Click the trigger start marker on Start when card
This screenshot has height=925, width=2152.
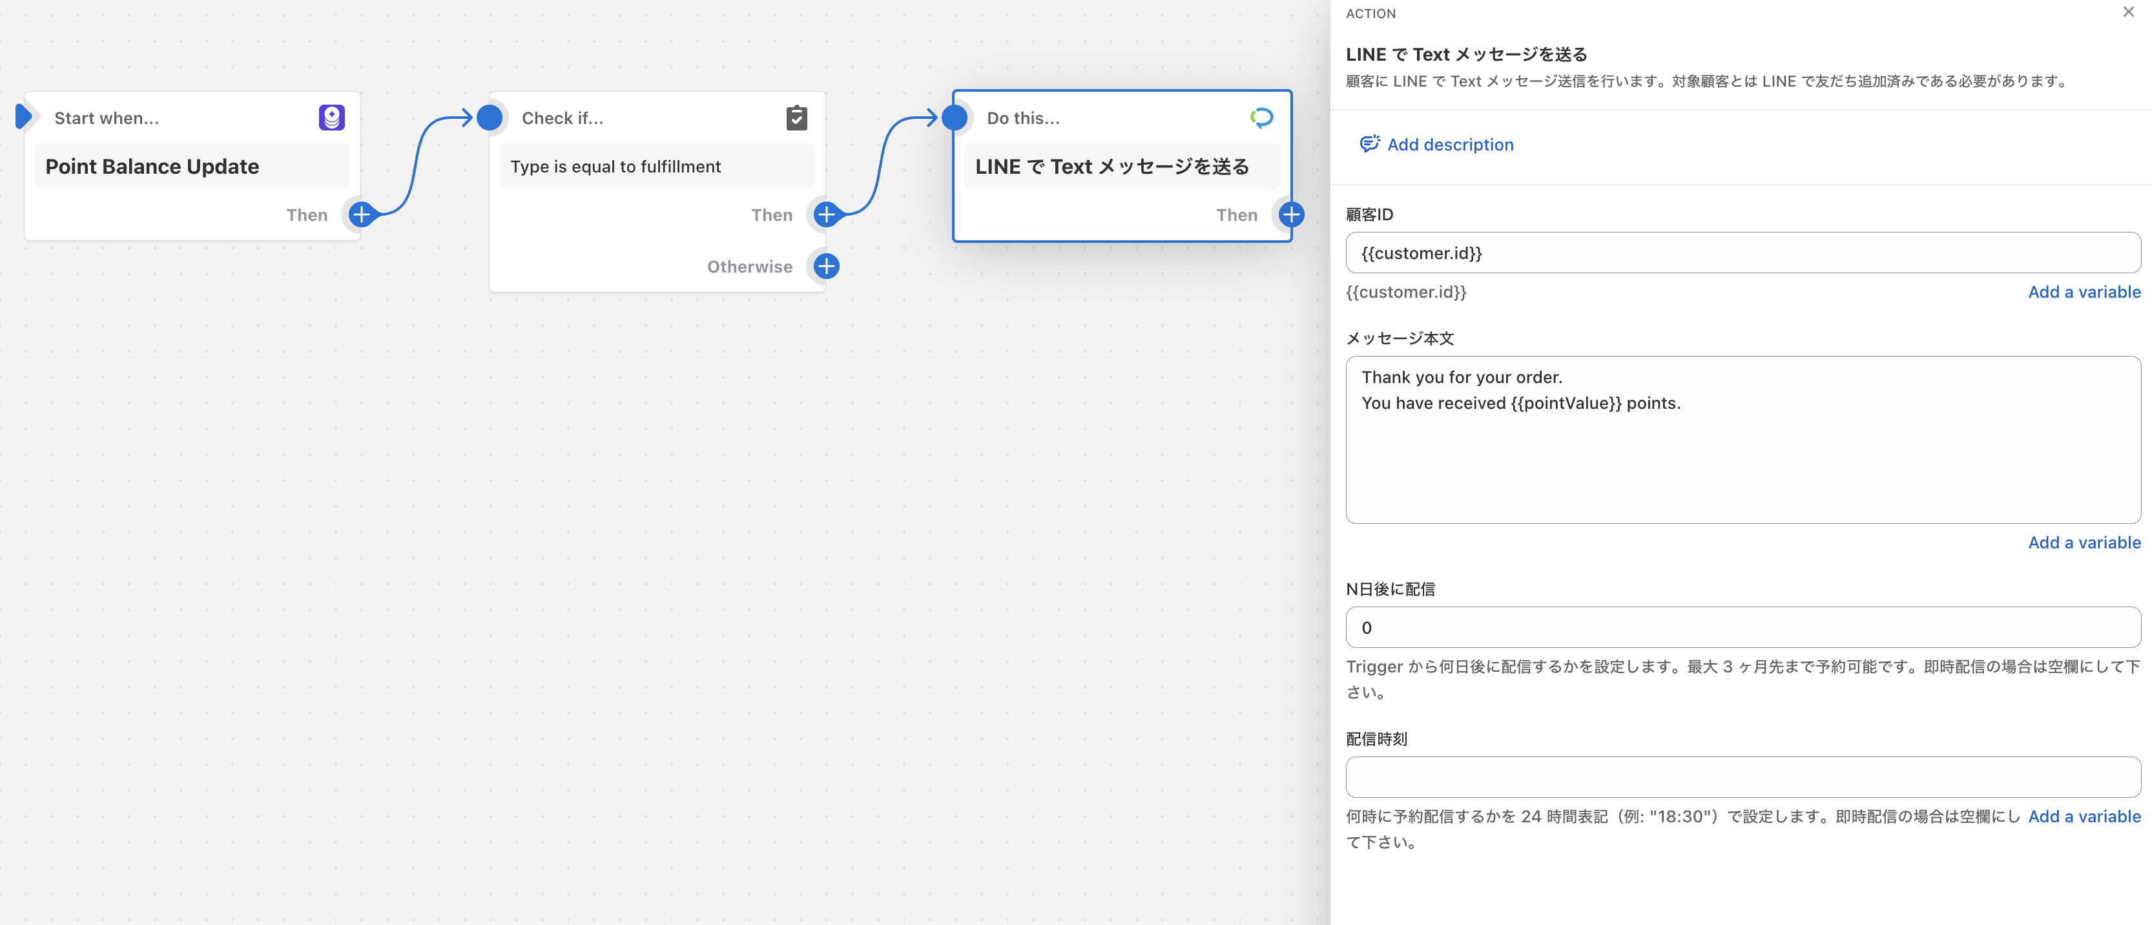tap(23, 117)
